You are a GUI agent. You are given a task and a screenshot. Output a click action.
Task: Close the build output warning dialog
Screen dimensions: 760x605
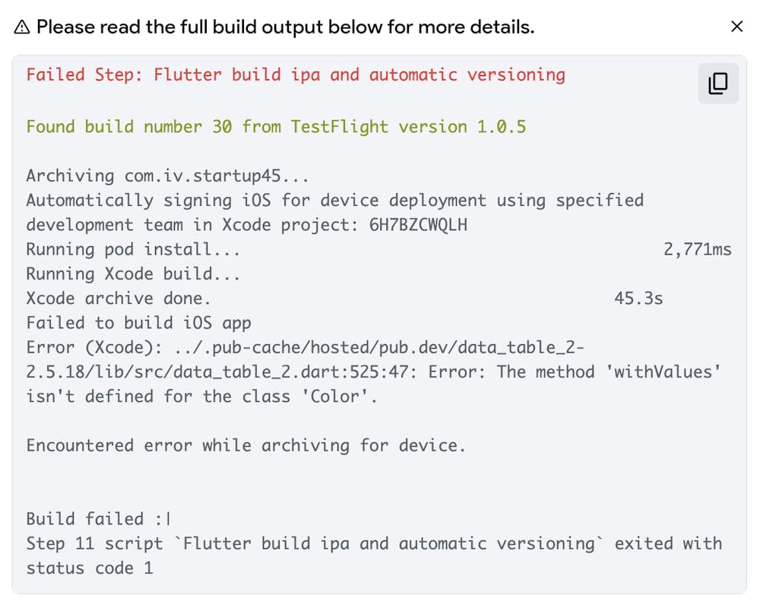click(736, 27)
